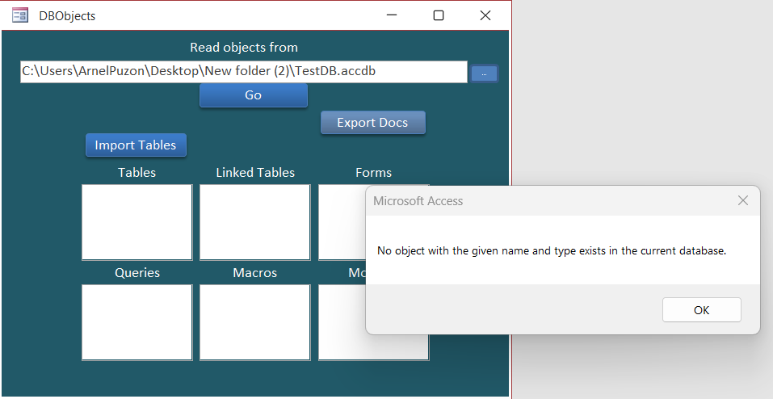This screenshot has width=773, height=399.
Task: Click the DBObjects window title text
Action: point(67,15)
